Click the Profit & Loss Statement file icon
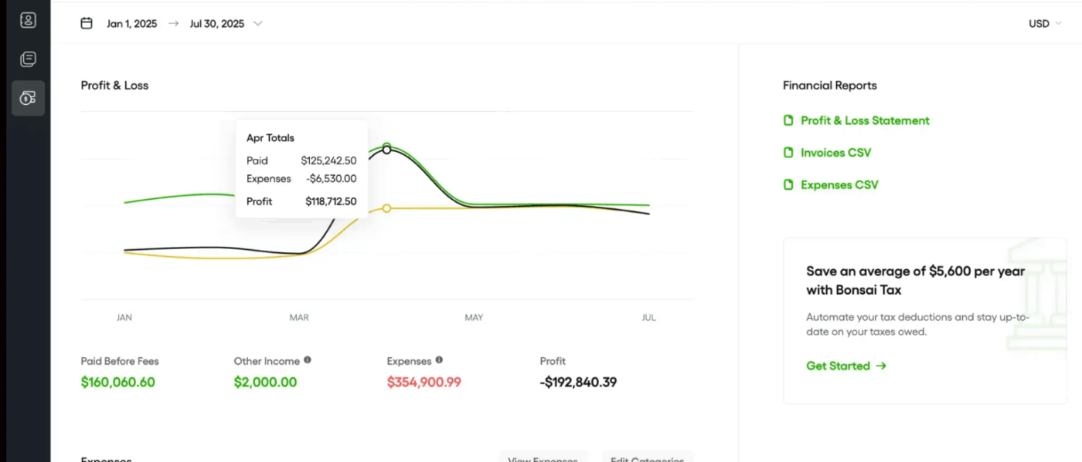The width and height of the screenshot is (1082, 462). point(788,120)
